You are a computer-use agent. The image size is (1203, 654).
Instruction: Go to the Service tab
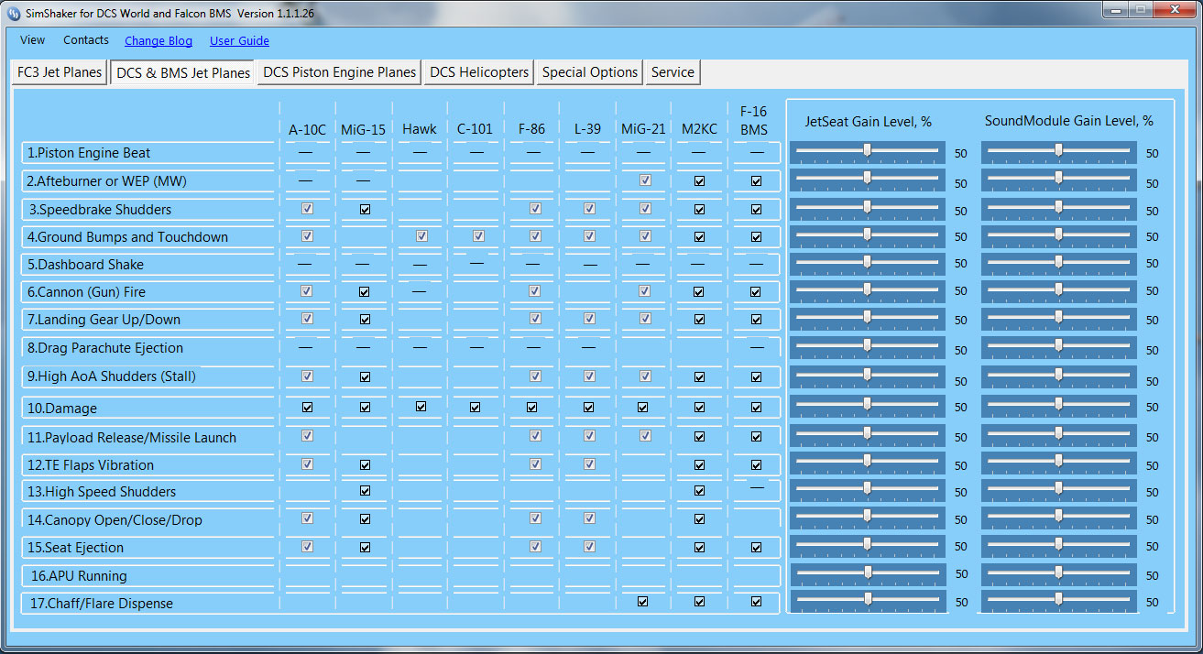pyautogui.click(x=673, y=72)
